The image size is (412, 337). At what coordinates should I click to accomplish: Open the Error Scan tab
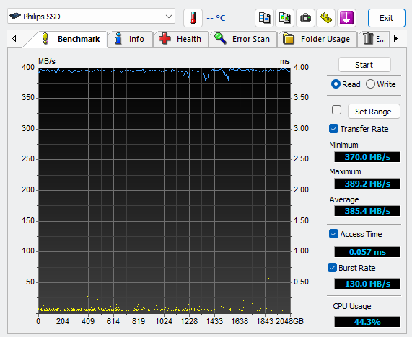[x=242, y=39]
